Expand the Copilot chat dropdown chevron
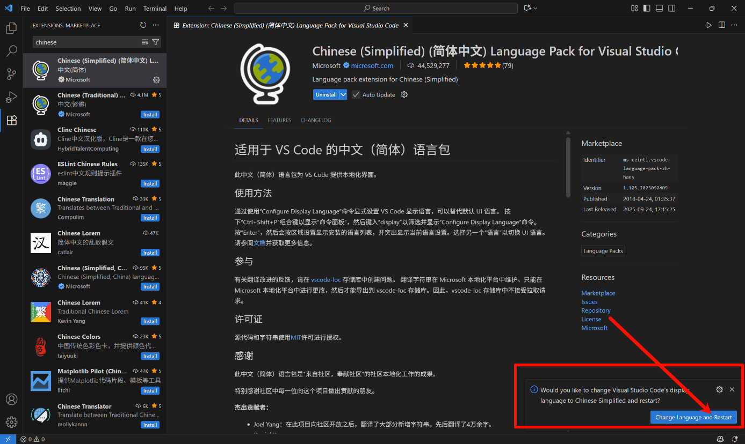This screenshot has height=444, width=745. (x=536, y=8)
